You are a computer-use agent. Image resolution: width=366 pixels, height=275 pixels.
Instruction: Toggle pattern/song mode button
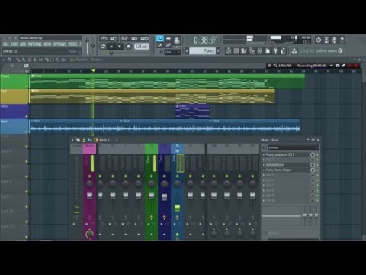pos(104,47)
